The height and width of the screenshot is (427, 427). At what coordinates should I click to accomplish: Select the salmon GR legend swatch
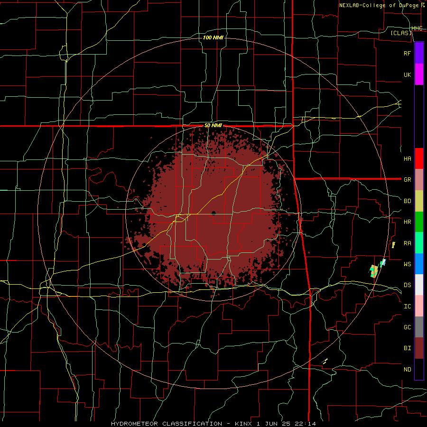click(419, 180)
